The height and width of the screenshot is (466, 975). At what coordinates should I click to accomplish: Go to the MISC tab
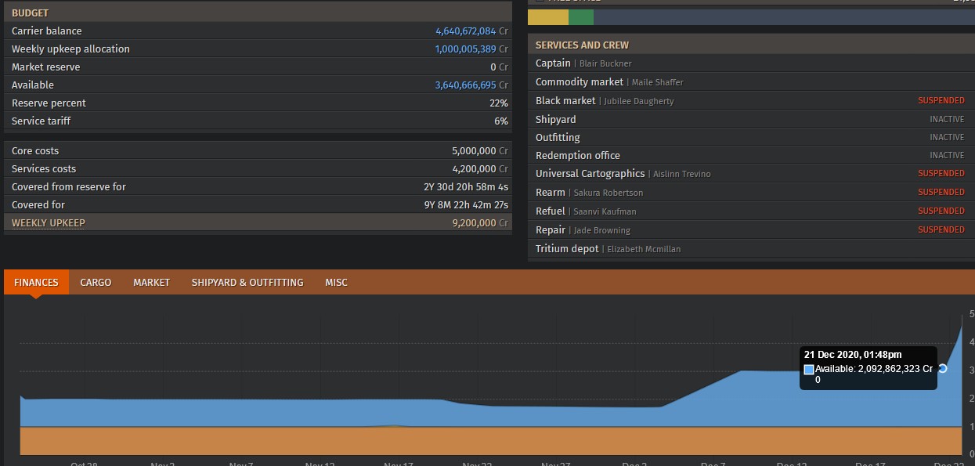336,282
